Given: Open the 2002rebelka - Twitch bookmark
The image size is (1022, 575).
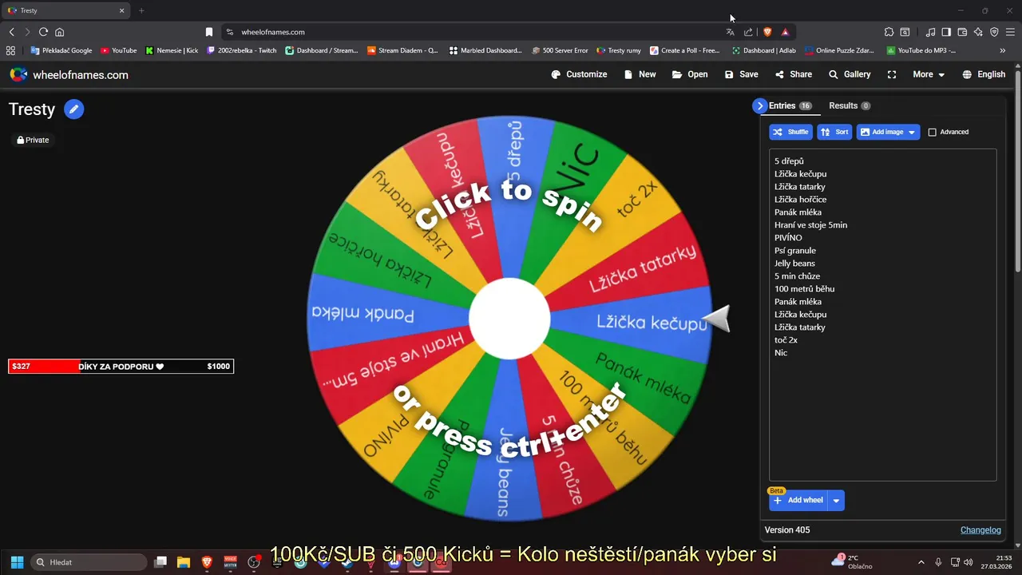Looking at the screenshot, I should 242,50.
